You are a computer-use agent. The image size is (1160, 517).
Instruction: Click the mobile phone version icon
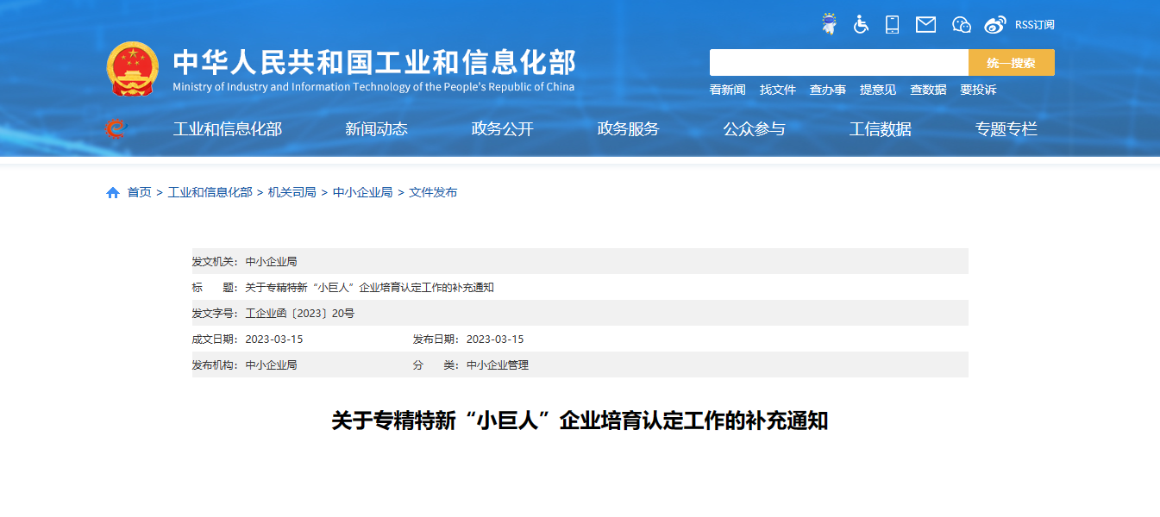click(893, 24)
